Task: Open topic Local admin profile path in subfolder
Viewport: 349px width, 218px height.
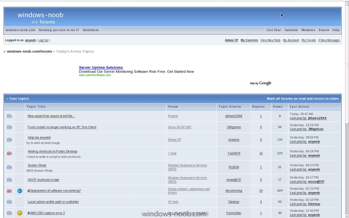Action: click(x=53, y=202)
